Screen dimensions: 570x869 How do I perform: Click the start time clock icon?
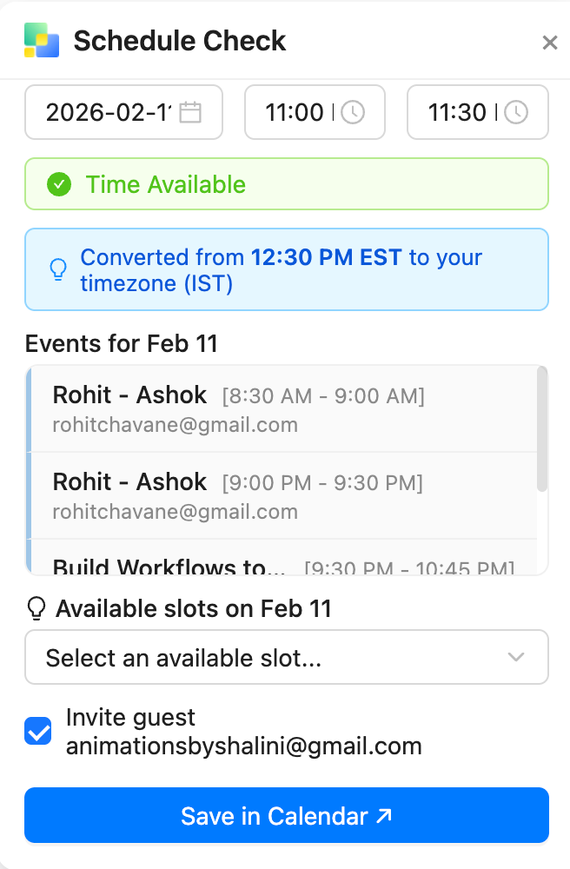(353, 112)
